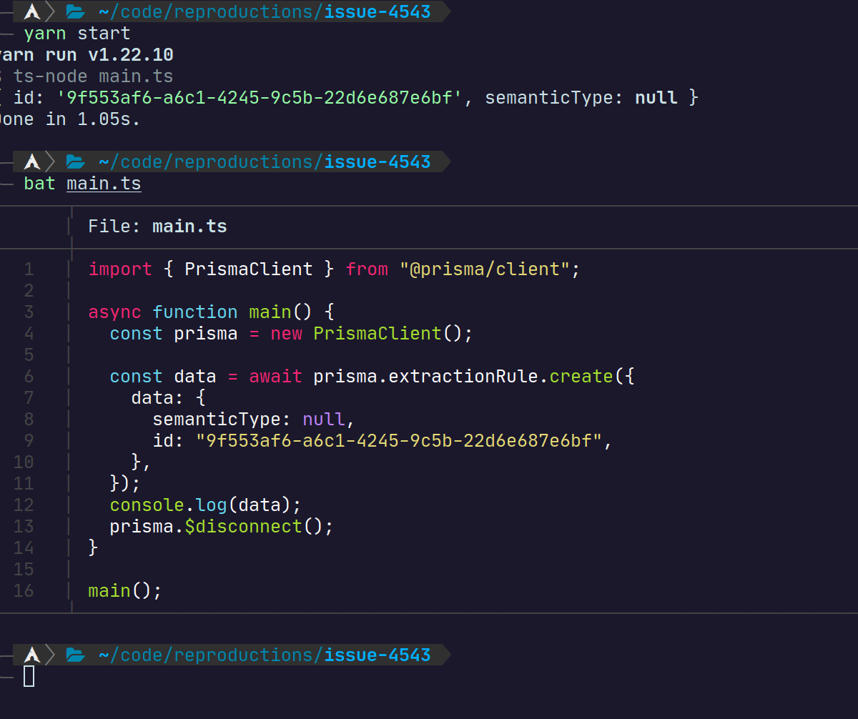This screenshot has width=858, height=719.
Task: Click the File: main.ts header in bat output
Action: point(157,226)
